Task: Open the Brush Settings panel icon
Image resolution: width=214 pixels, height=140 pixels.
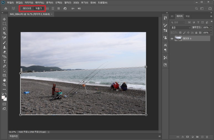Action: [x=165, y=25]
